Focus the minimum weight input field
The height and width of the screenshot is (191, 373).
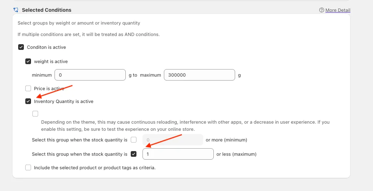[x=90, y=75]
